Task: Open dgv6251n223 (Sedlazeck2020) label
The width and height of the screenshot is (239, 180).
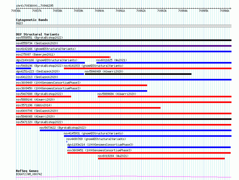Action: pos(38,71)
